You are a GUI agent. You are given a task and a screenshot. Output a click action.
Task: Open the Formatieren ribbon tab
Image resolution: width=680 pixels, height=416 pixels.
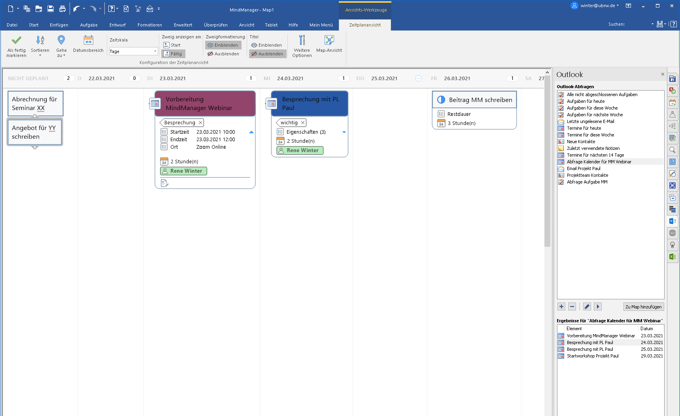pyautogui.click(x=150, y=25)
